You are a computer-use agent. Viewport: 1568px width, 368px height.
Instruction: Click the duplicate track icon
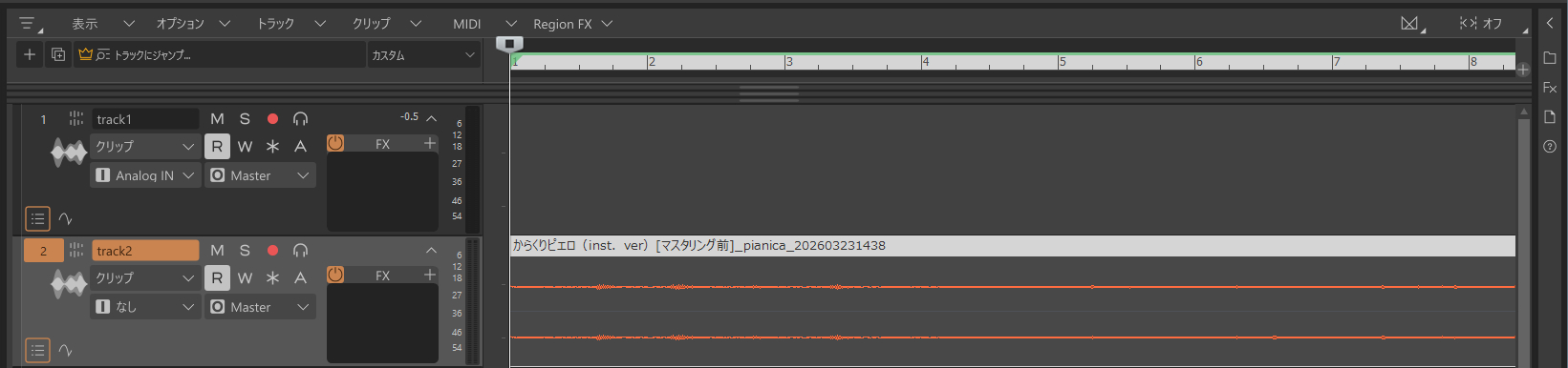pos(58,54)
